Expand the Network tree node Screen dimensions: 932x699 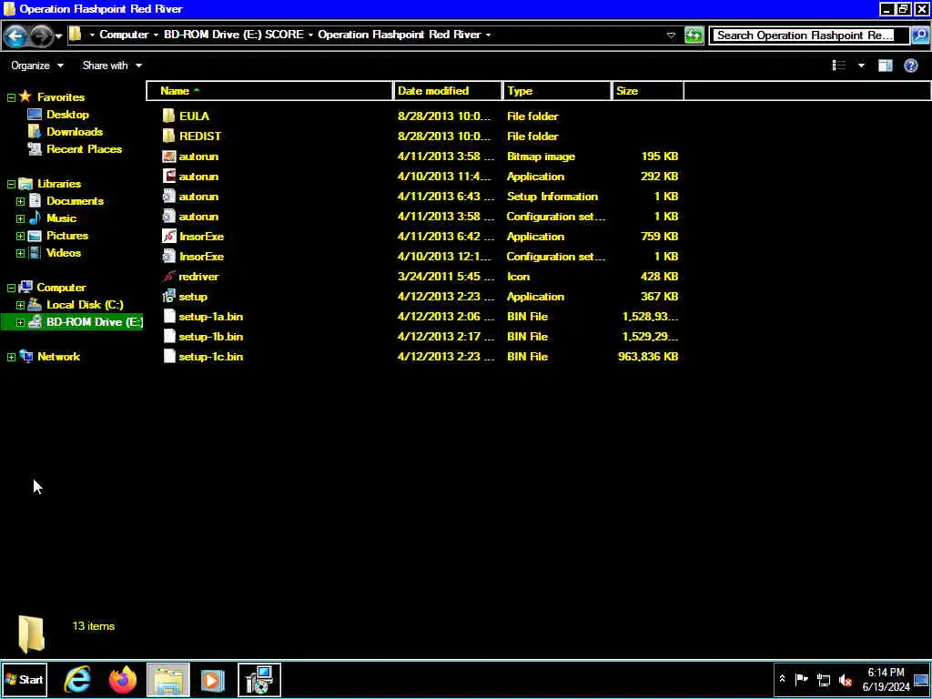click(11, 357)
